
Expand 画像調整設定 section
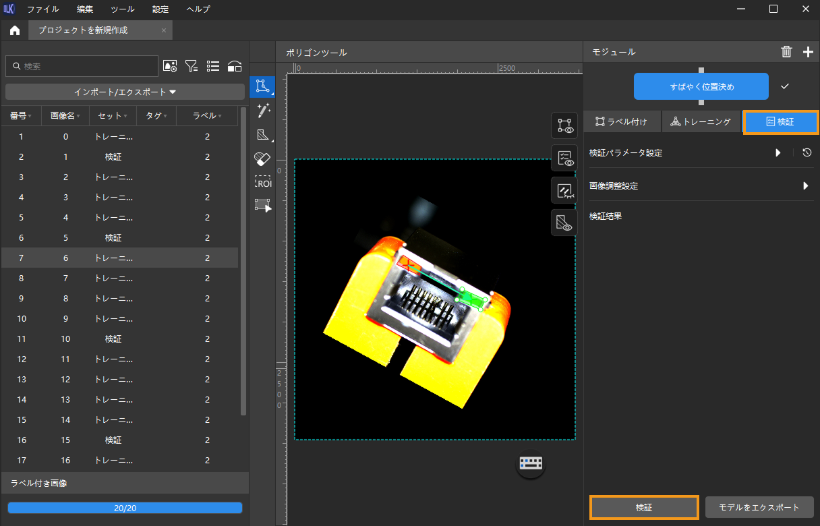tap(805, 186)
